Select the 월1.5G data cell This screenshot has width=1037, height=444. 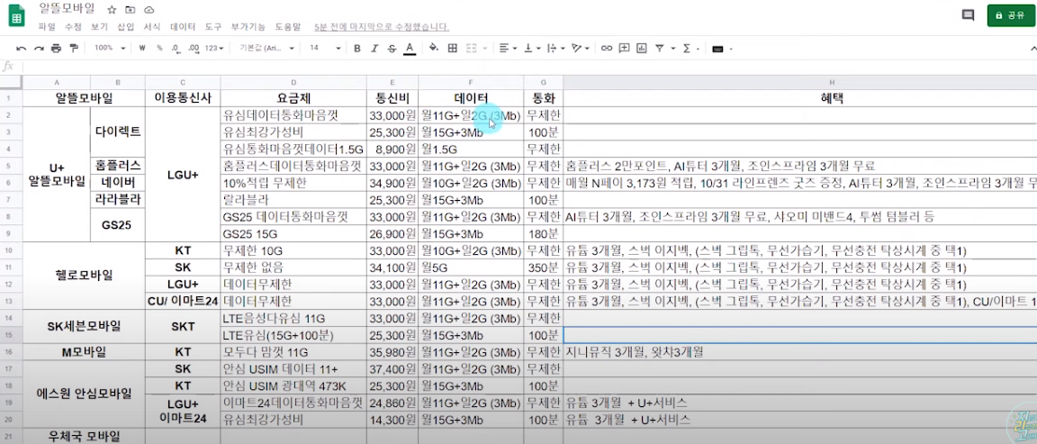click(471, 149)
